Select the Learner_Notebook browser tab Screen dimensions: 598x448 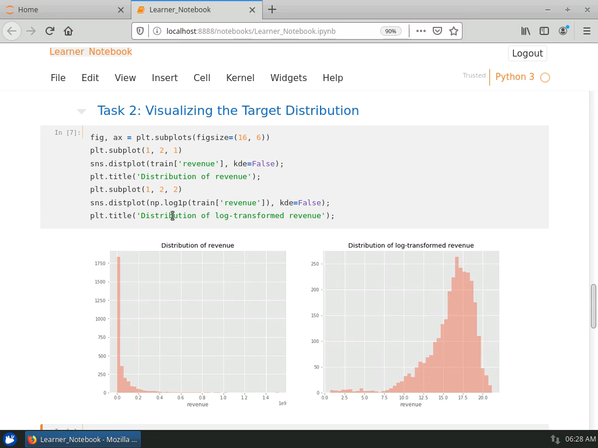click(196, 9)
